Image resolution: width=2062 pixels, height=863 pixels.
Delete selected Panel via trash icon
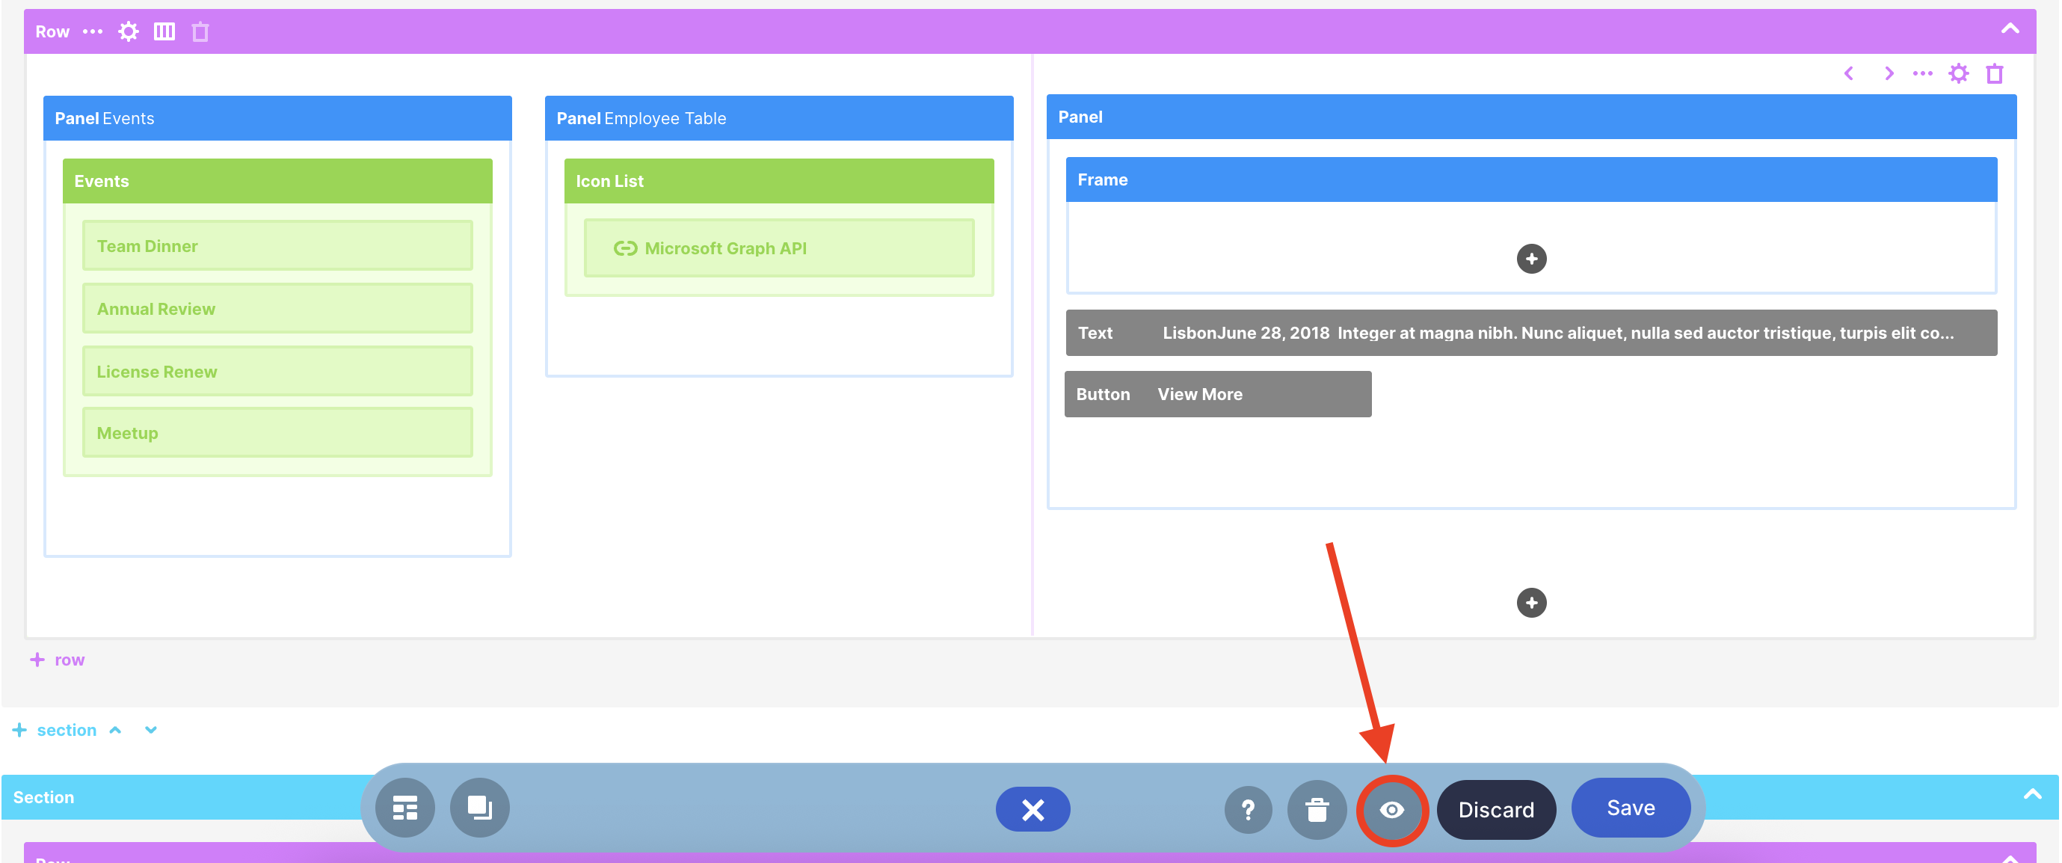coord(1994,73)
